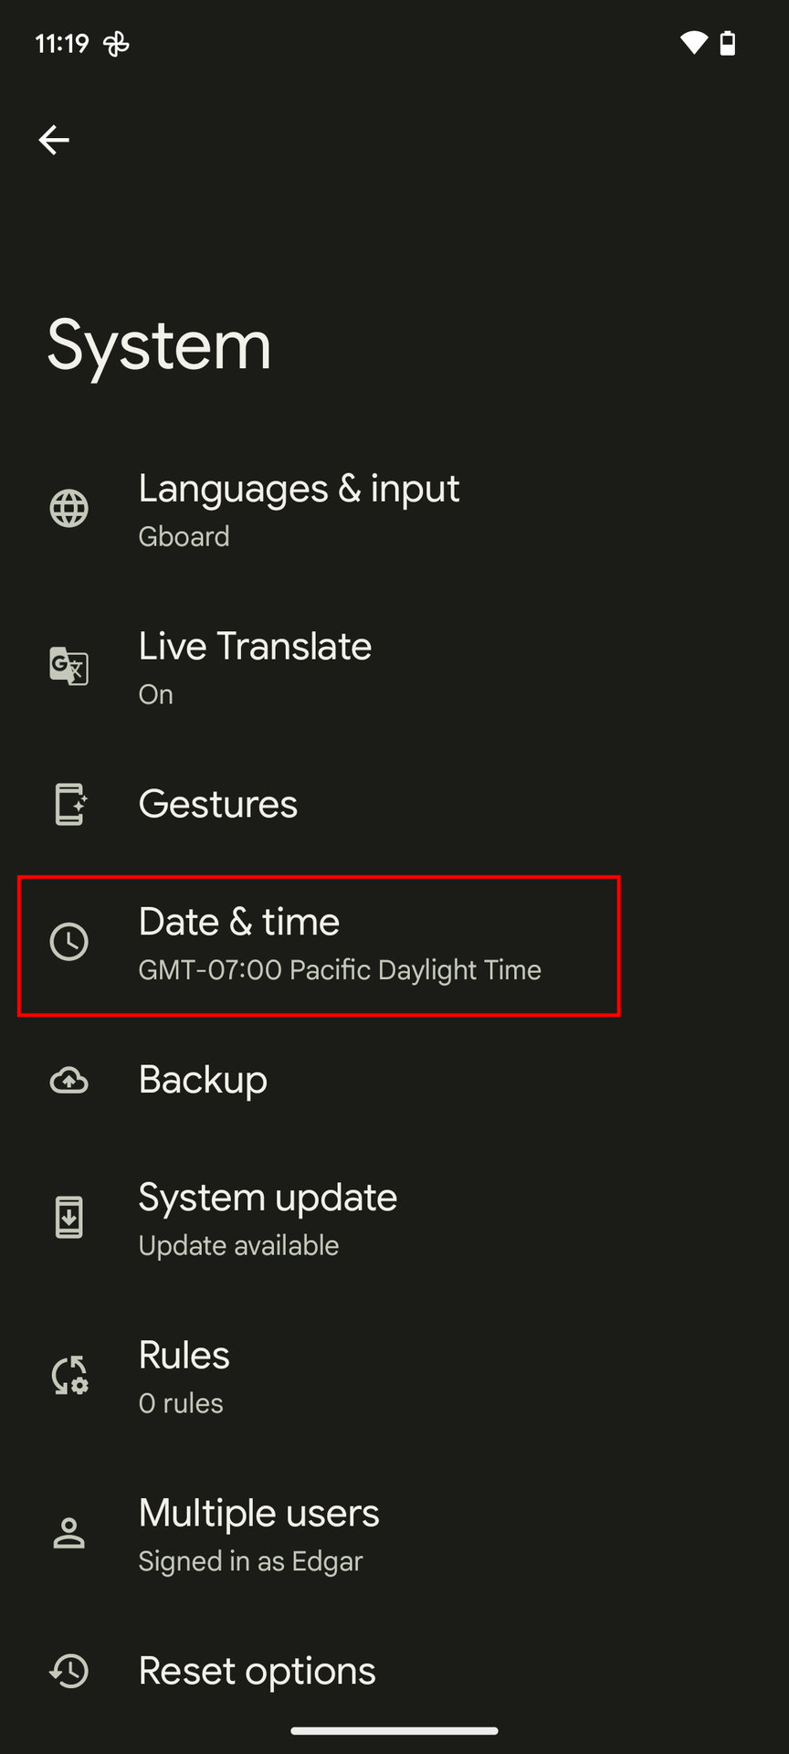Tap the Reset options history icon
This screenshot has width=789, height=1754.
point(69,1671)
